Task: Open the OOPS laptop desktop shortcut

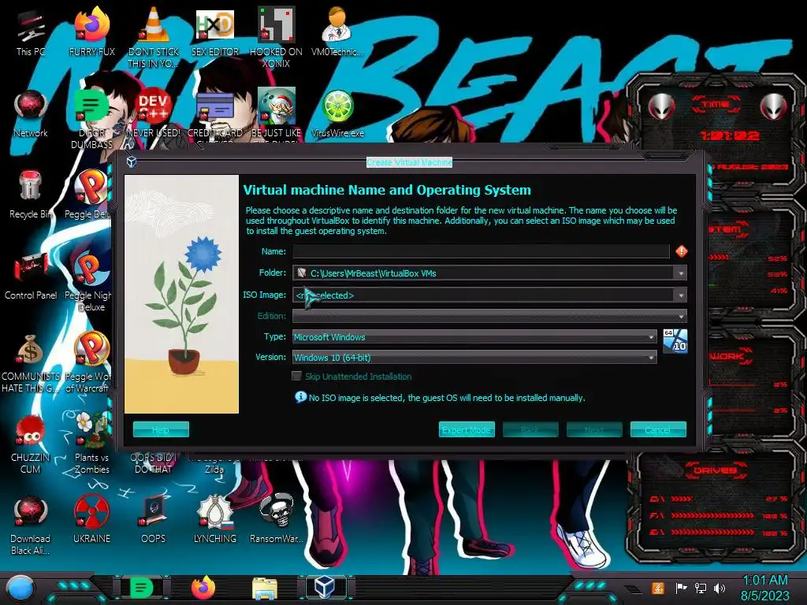Action: 154,520
